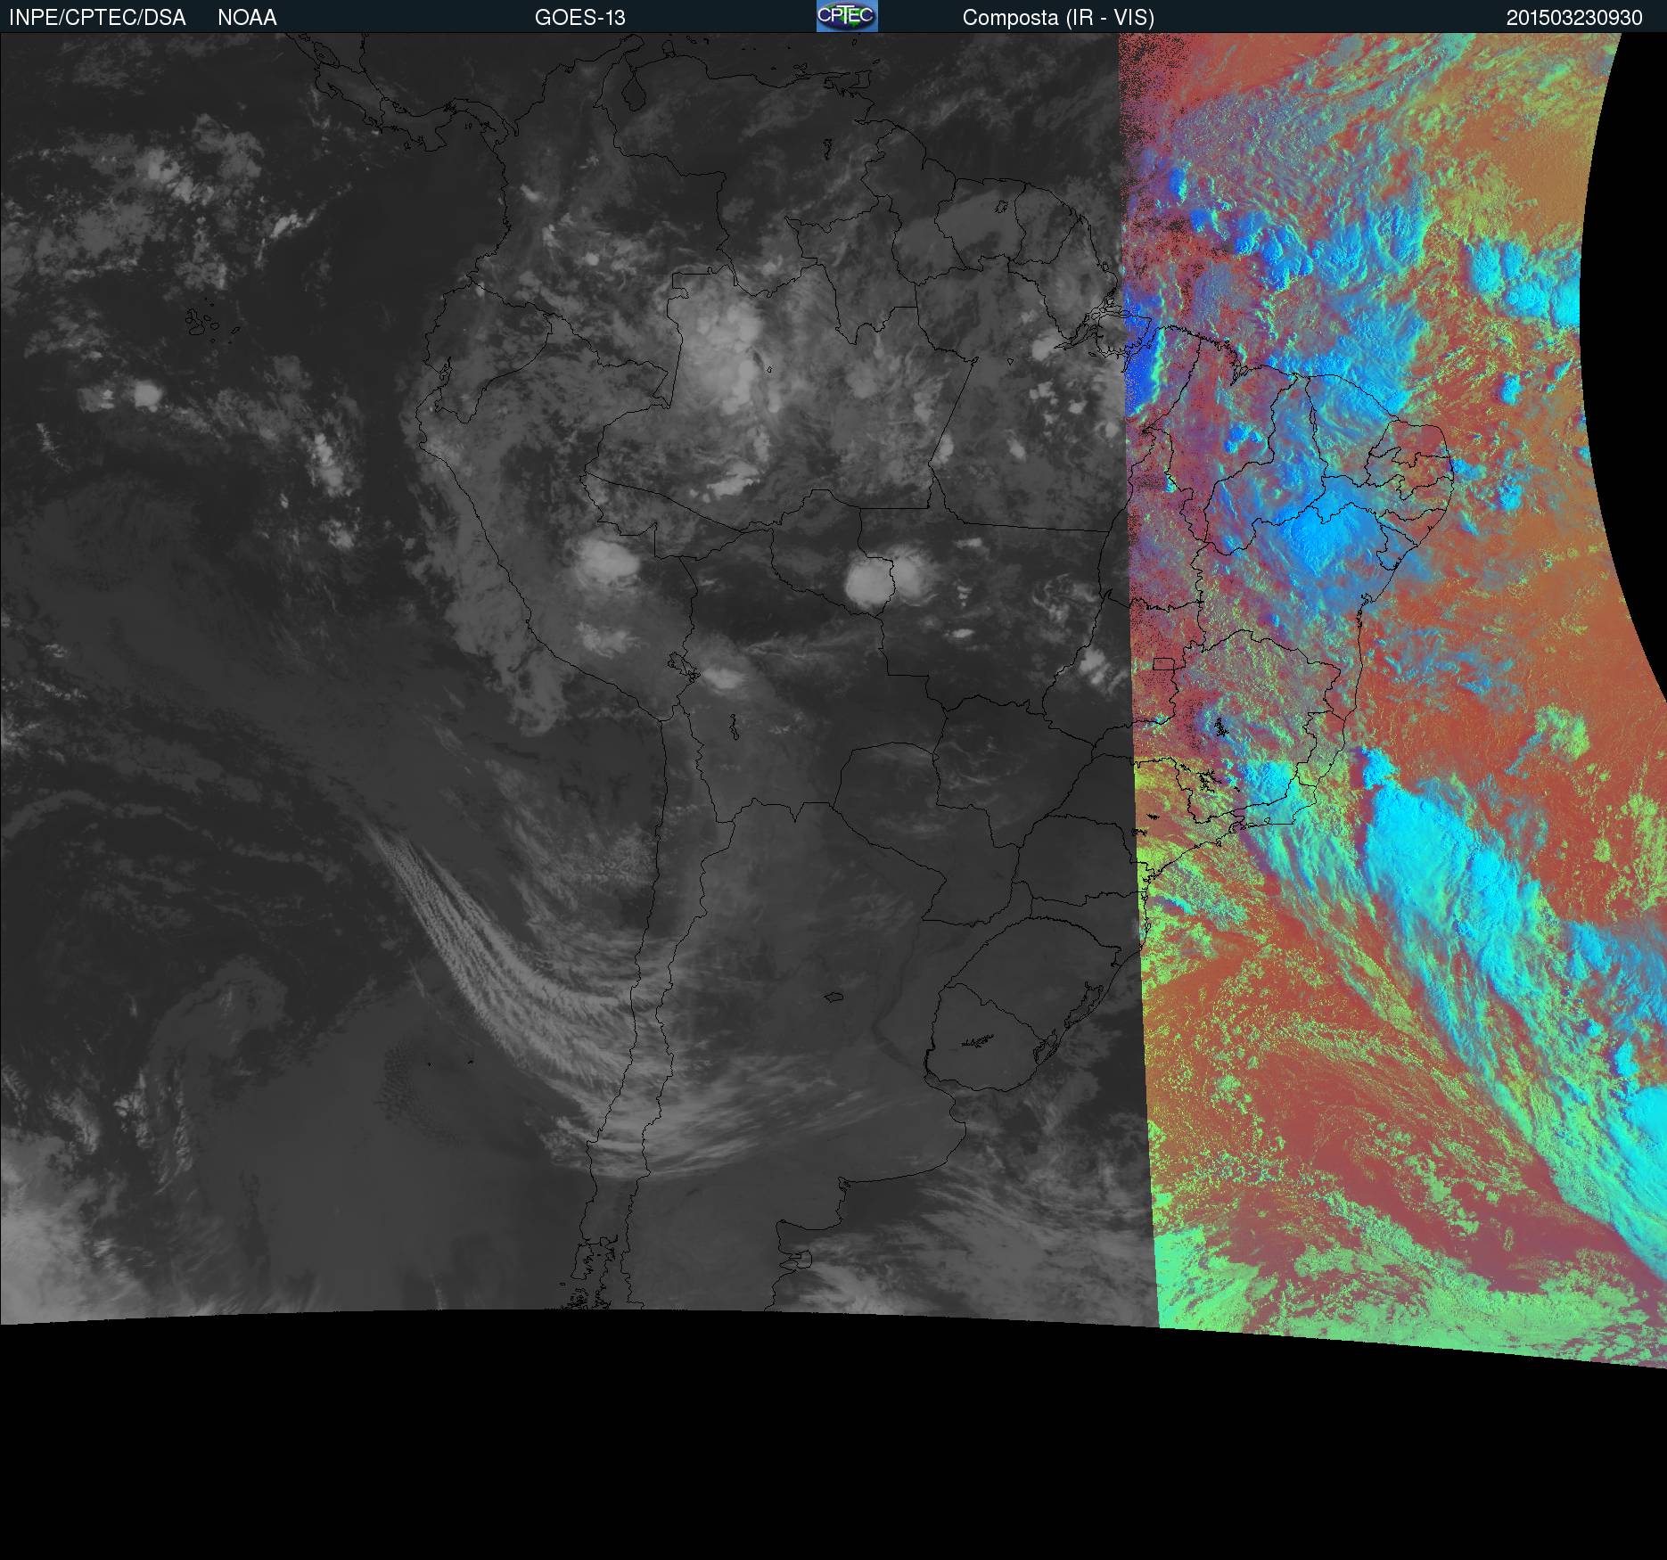Select the Composta (IR - VIS) title
The height and width of the screenshot is (1560, 1667).
tap(1058, 18)
